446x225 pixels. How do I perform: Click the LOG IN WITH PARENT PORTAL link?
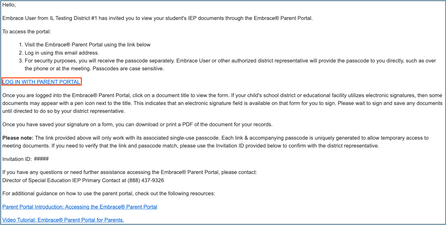pos(41,82)
